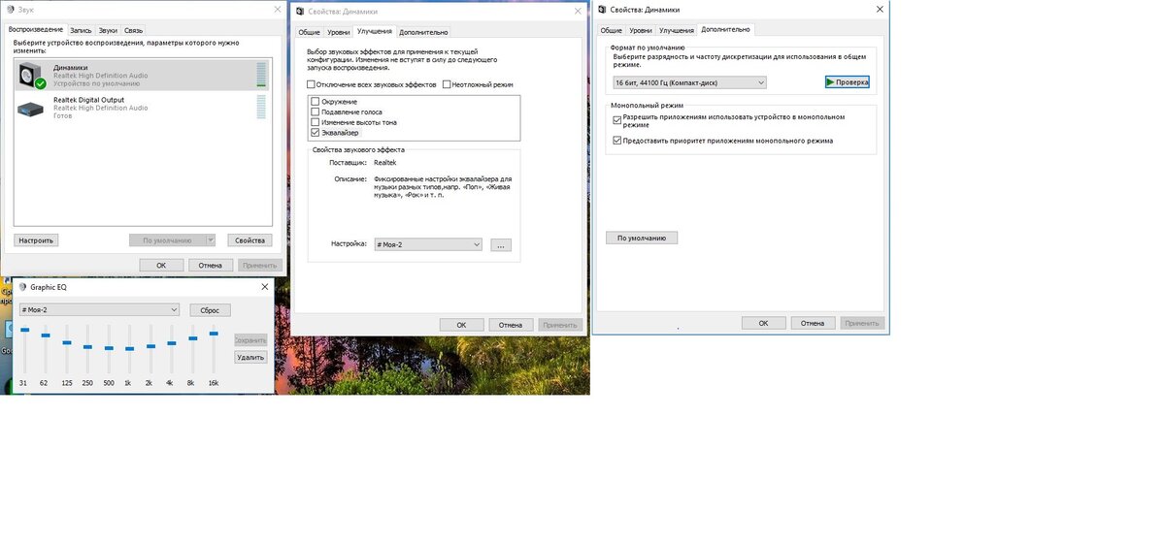
Task: Click the green Проверка play test button
Action: [x=847, y=82]
